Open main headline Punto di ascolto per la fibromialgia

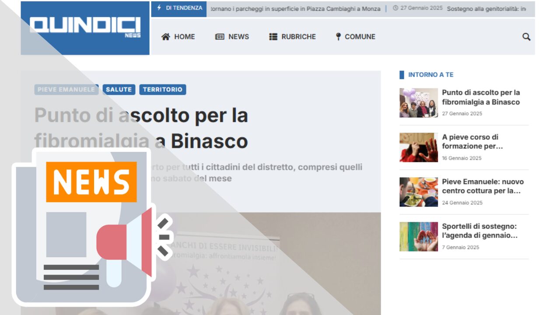(141, 128)
